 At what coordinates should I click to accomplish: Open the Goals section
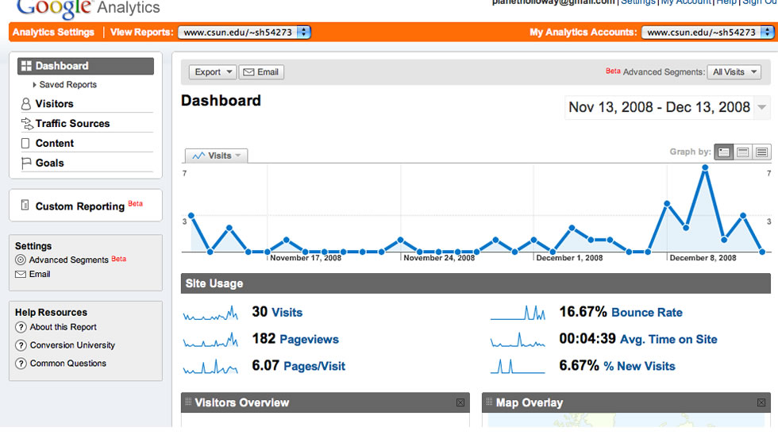49,164
